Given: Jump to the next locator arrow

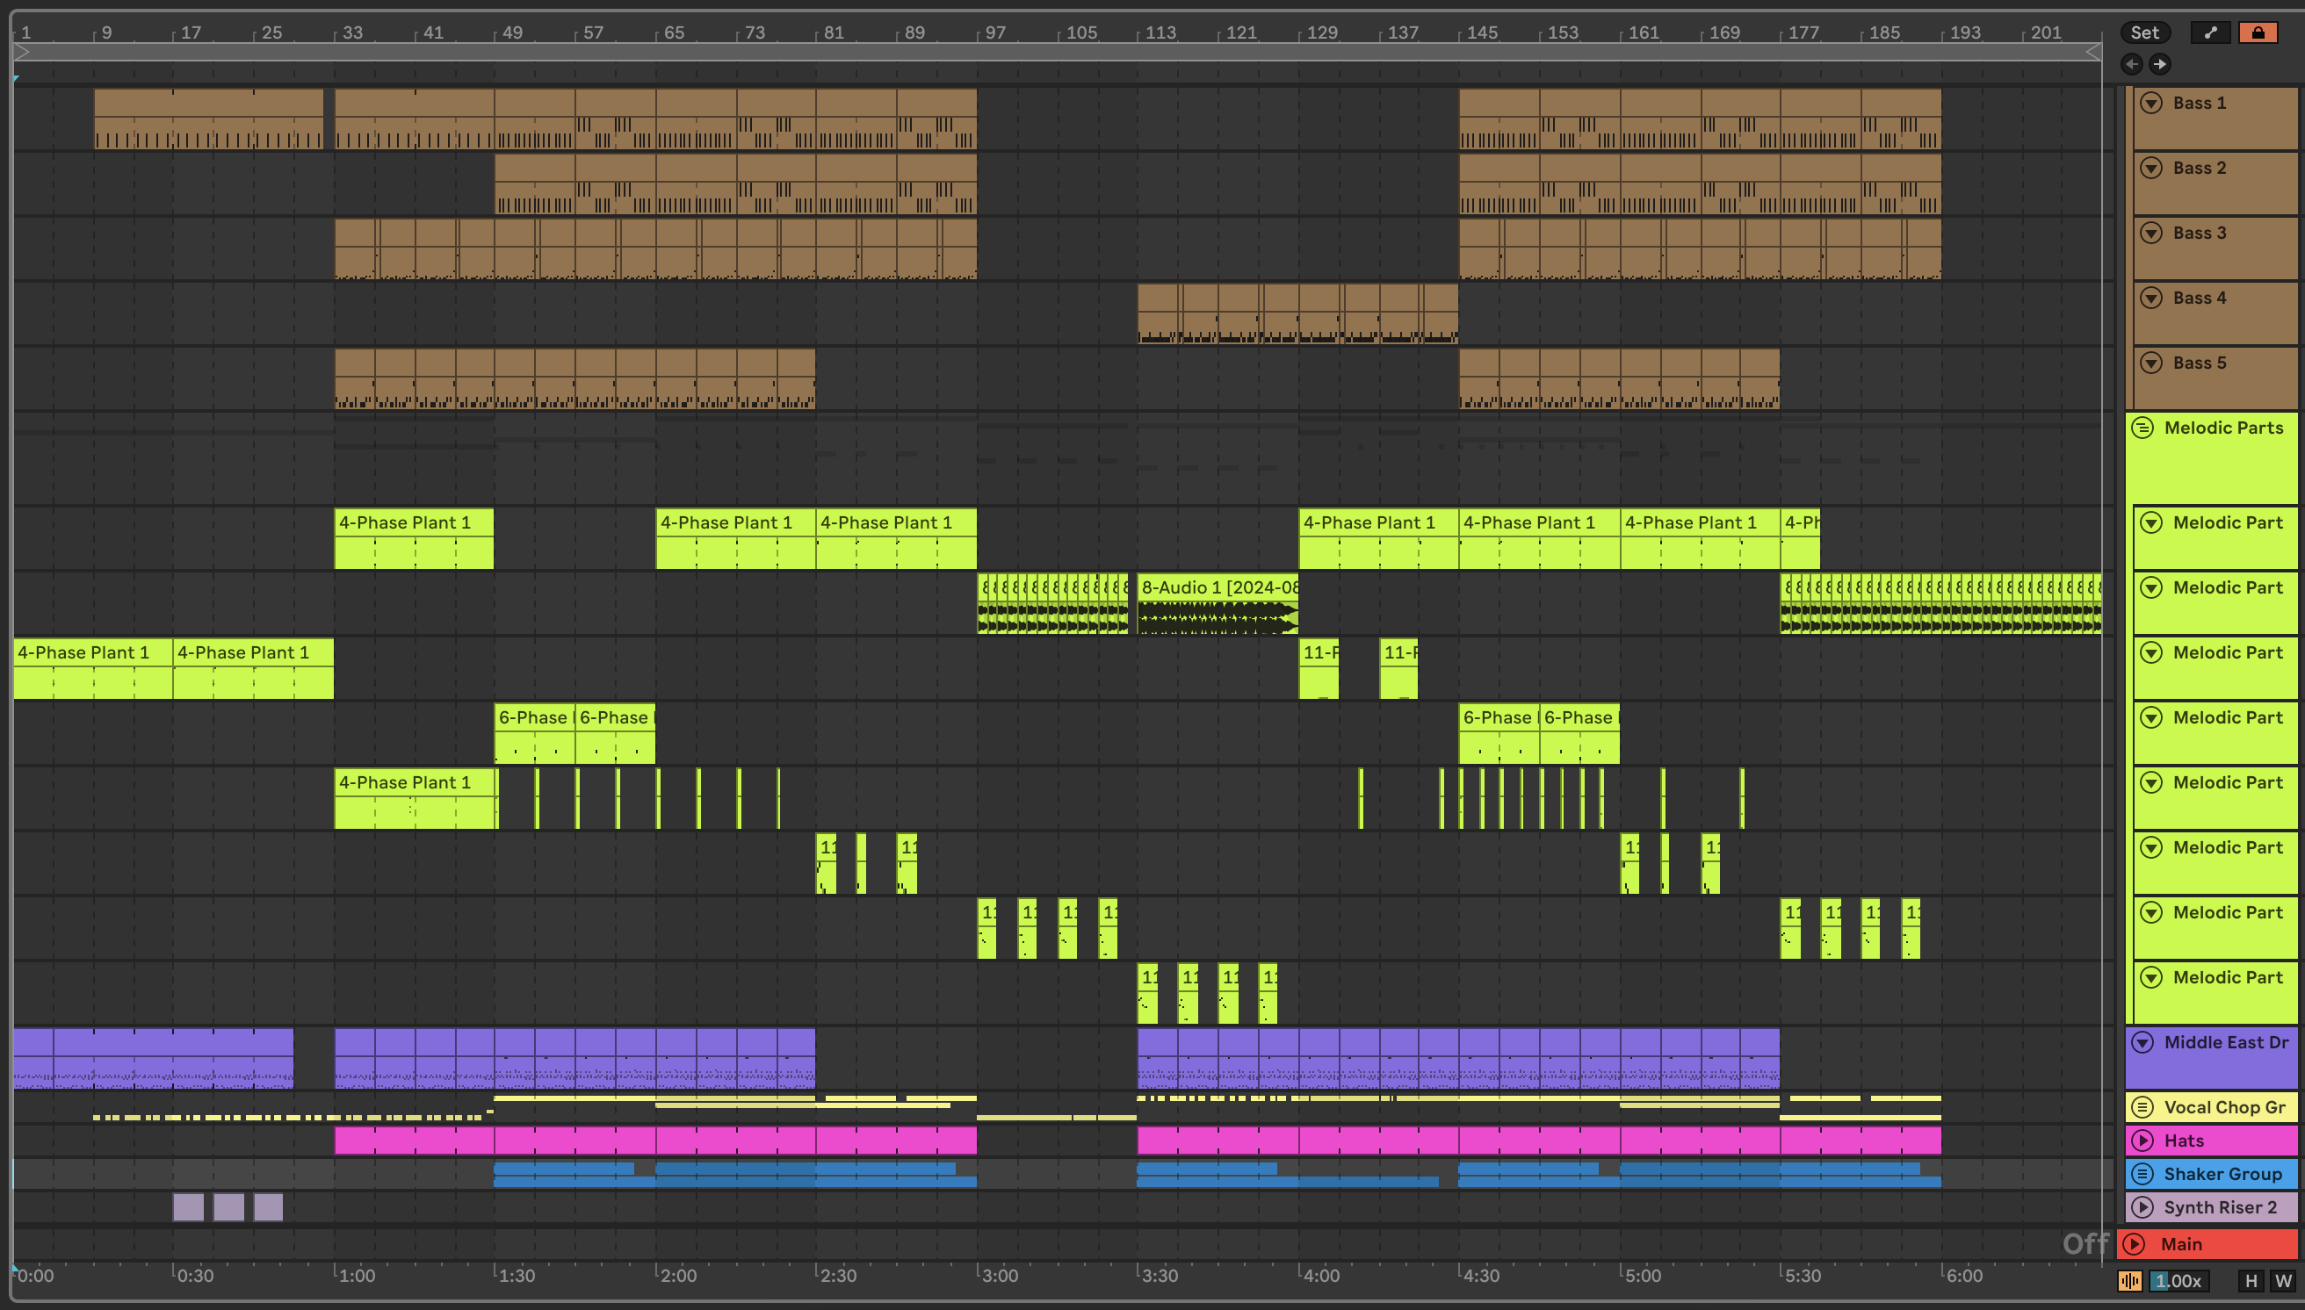Looking at the screenshot, I should [2159, 64].
